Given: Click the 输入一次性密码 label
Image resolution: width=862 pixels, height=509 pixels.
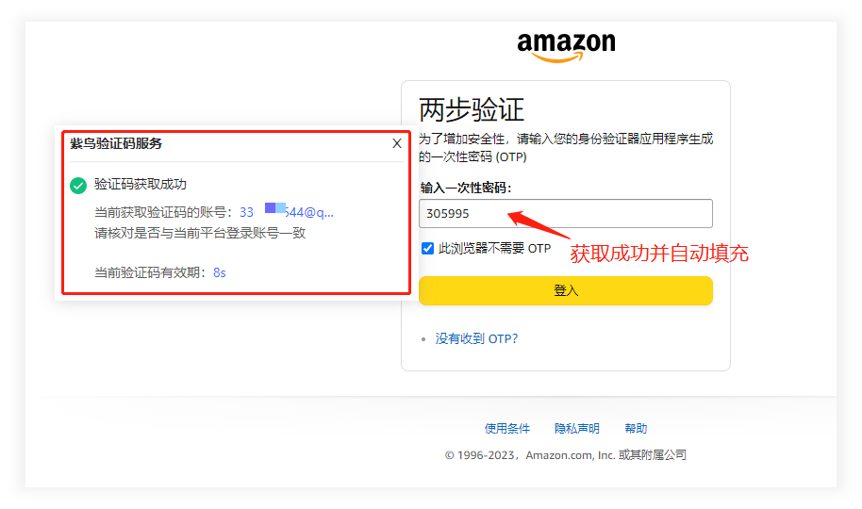Looking at the screenshot, I should pos(466,188).
